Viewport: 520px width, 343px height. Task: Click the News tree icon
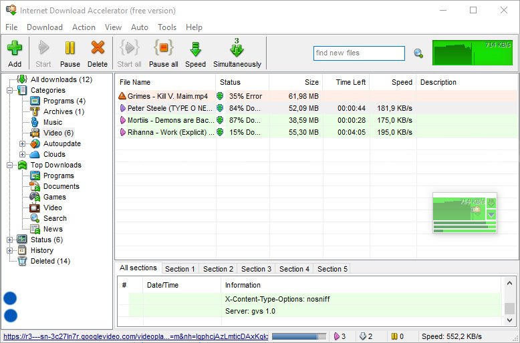point(35,229)
